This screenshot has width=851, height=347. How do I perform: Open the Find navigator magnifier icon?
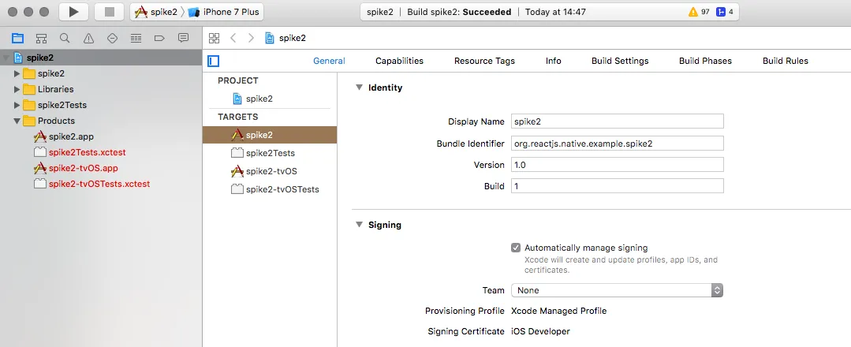pyautogui.click(x=65, y=38)
